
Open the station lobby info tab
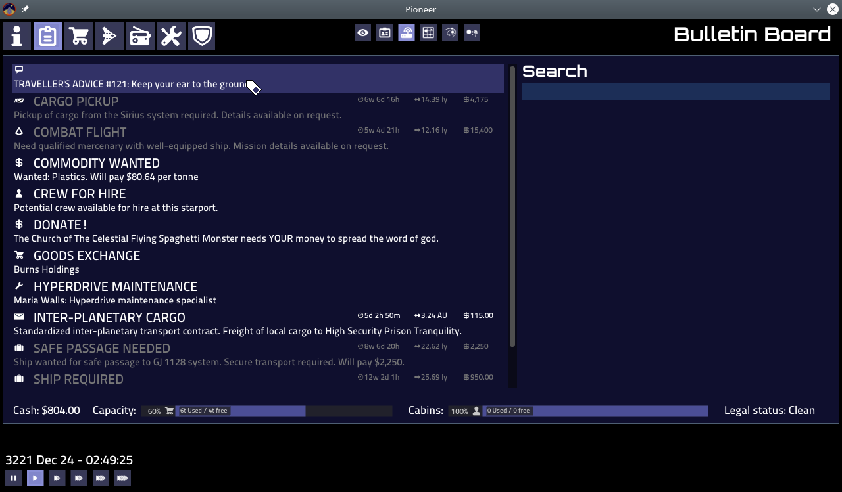click(x=17, y=35)
